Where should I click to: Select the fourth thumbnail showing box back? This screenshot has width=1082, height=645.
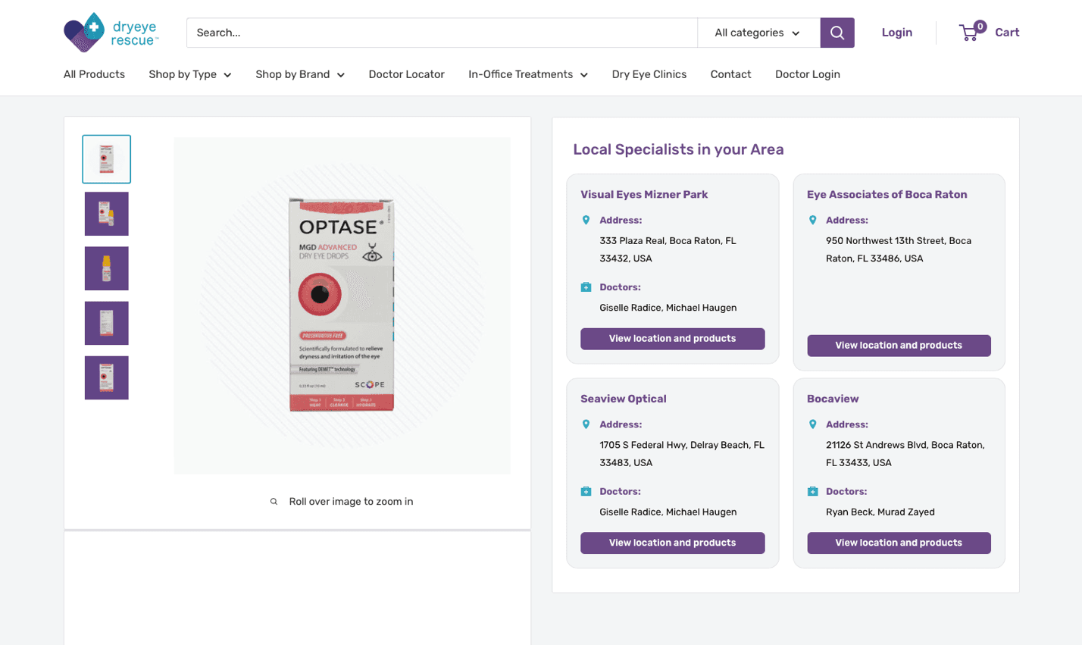point(107,323)
